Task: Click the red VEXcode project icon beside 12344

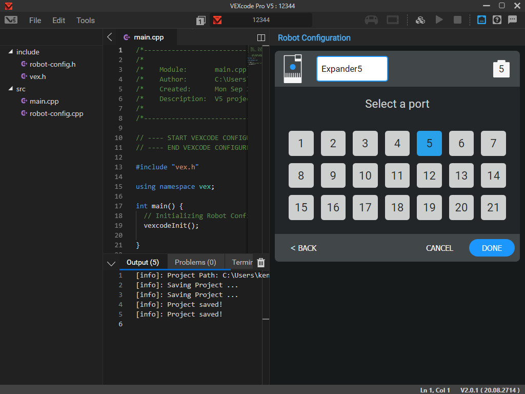Action: click(217, 20)
